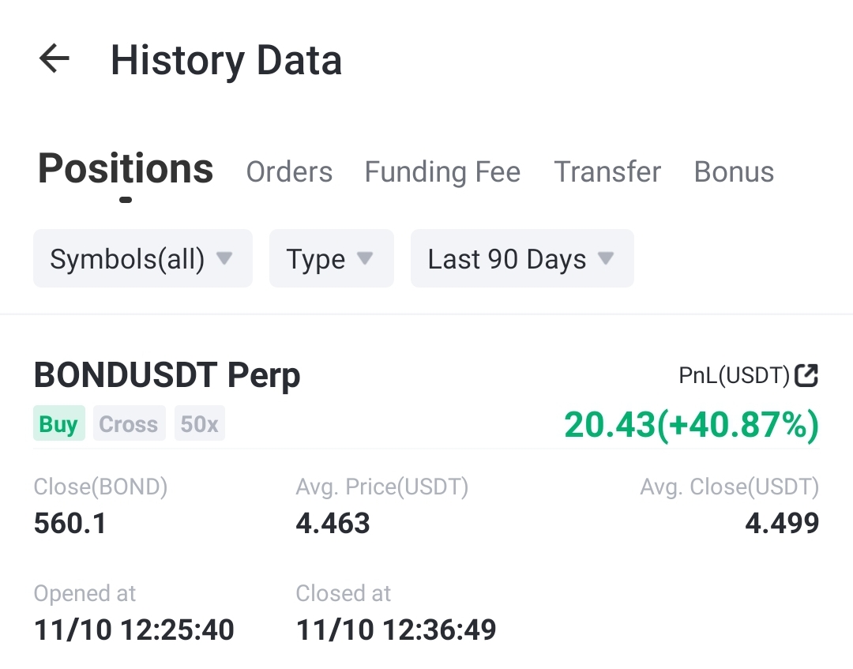
Task: Tap the PnL share icon
Action: tap(806, 375)
